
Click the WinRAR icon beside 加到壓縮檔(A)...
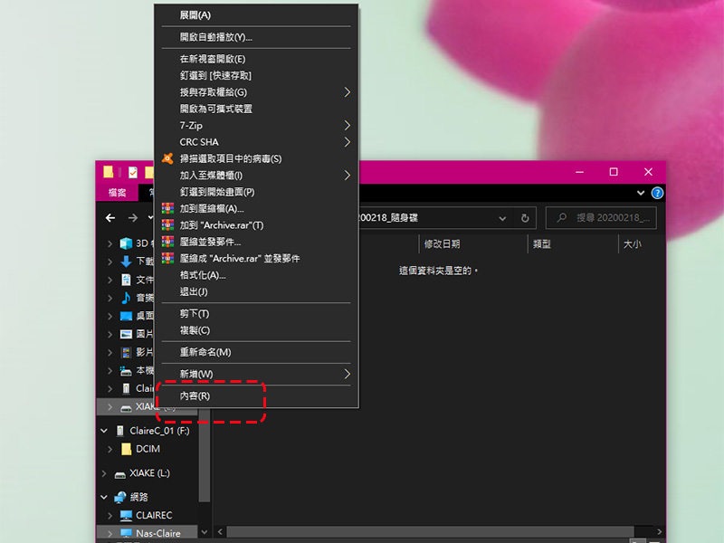click(x=167, y=209)
